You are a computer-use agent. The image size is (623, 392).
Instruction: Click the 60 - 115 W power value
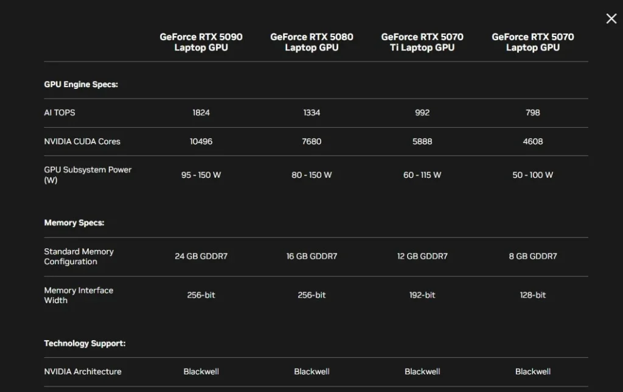point(422,175)
